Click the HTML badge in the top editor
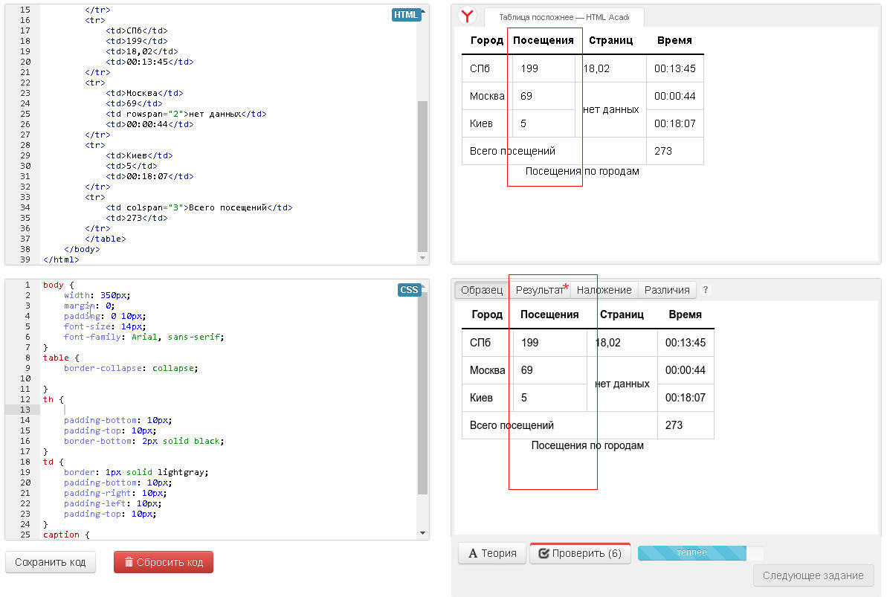The height and width of the screenshot is (597, 887). click(x=406, y=15)
